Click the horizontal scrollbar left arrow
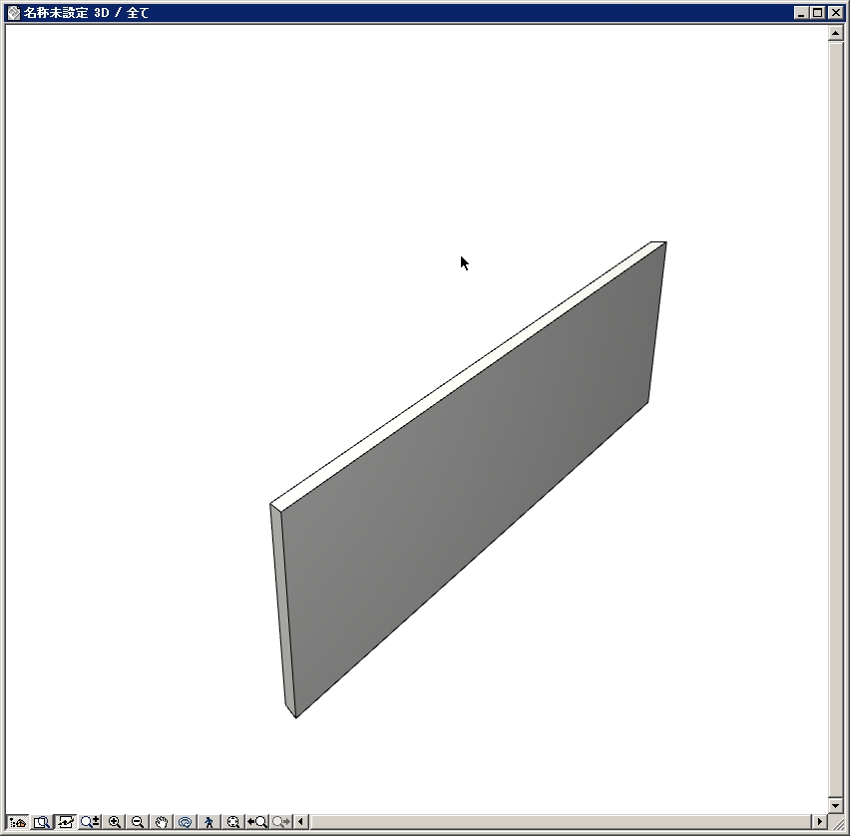Viewport: 850px width, 836px height. click(301, 822)
